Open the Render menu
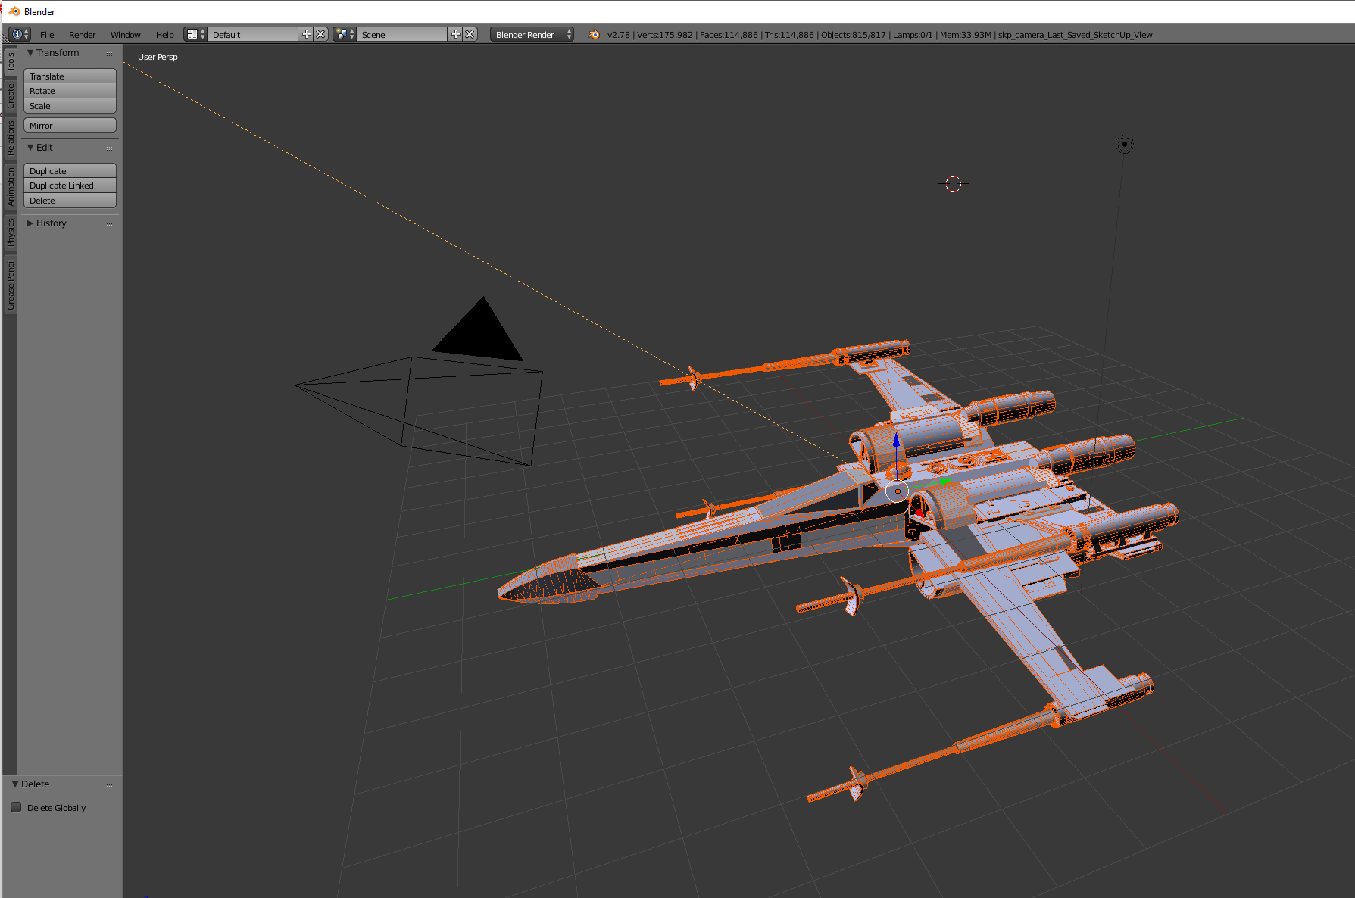The width and height of the screenshot is (1355, 898). [83, 35]
